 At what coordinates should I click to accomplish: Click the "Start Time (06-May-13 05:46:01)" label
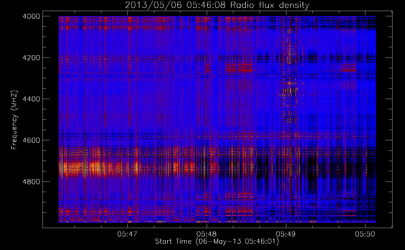pyautogui.click(x=217, y=241)
